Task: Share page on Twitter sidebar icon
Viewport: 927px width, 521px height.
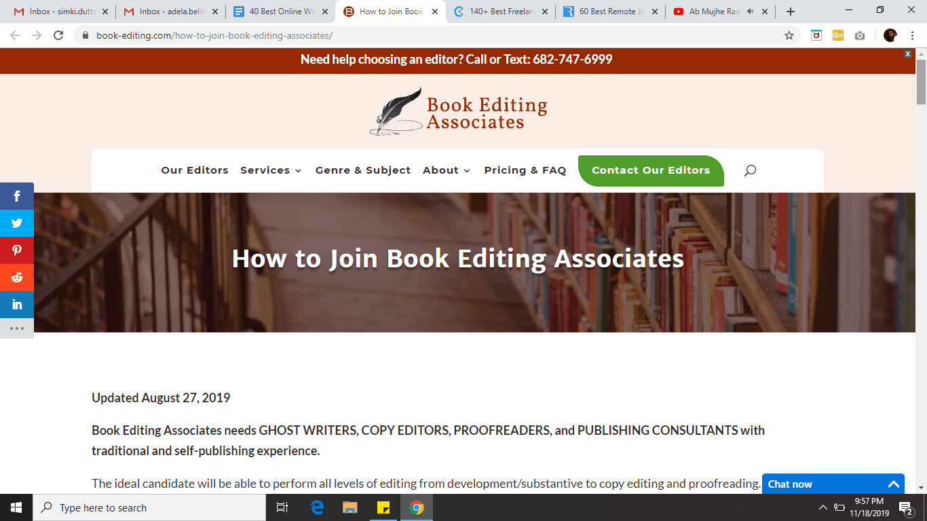Action: (17, 223)
